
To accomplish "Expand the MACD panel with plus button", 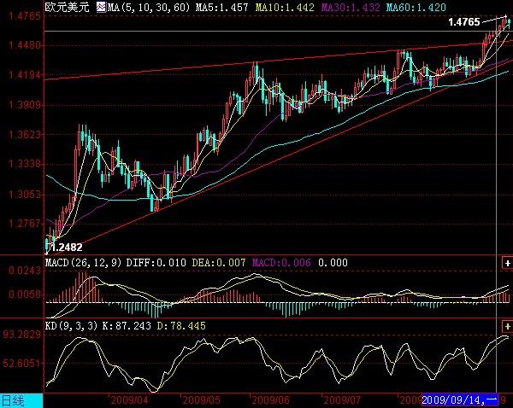I will (x=507, y=263).
